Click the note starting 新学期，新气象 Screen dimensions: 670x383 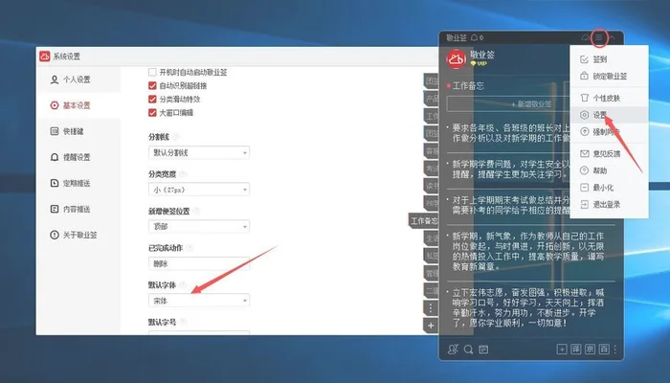click(x=528, y=251)
